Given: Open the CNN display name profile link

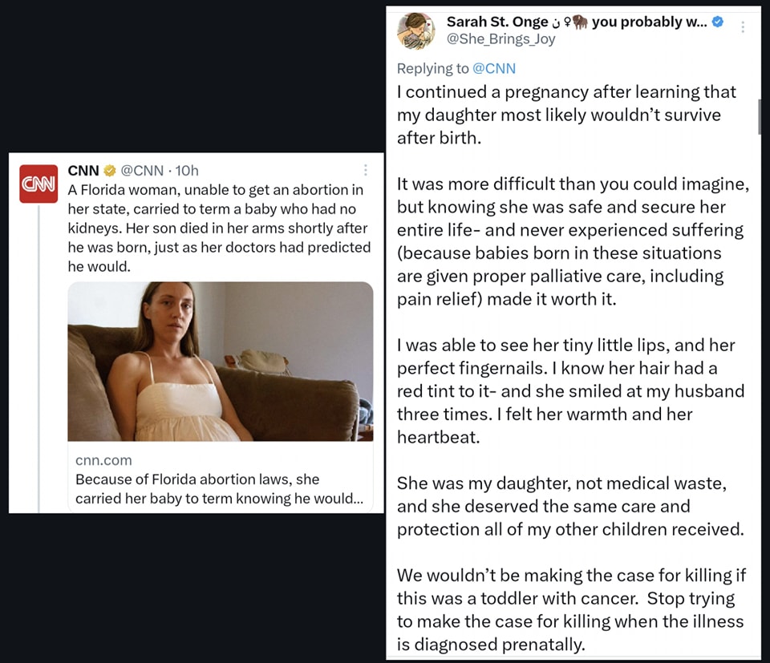Looking at the screenshot, I should pyautogui.click(x=83, y=171).
